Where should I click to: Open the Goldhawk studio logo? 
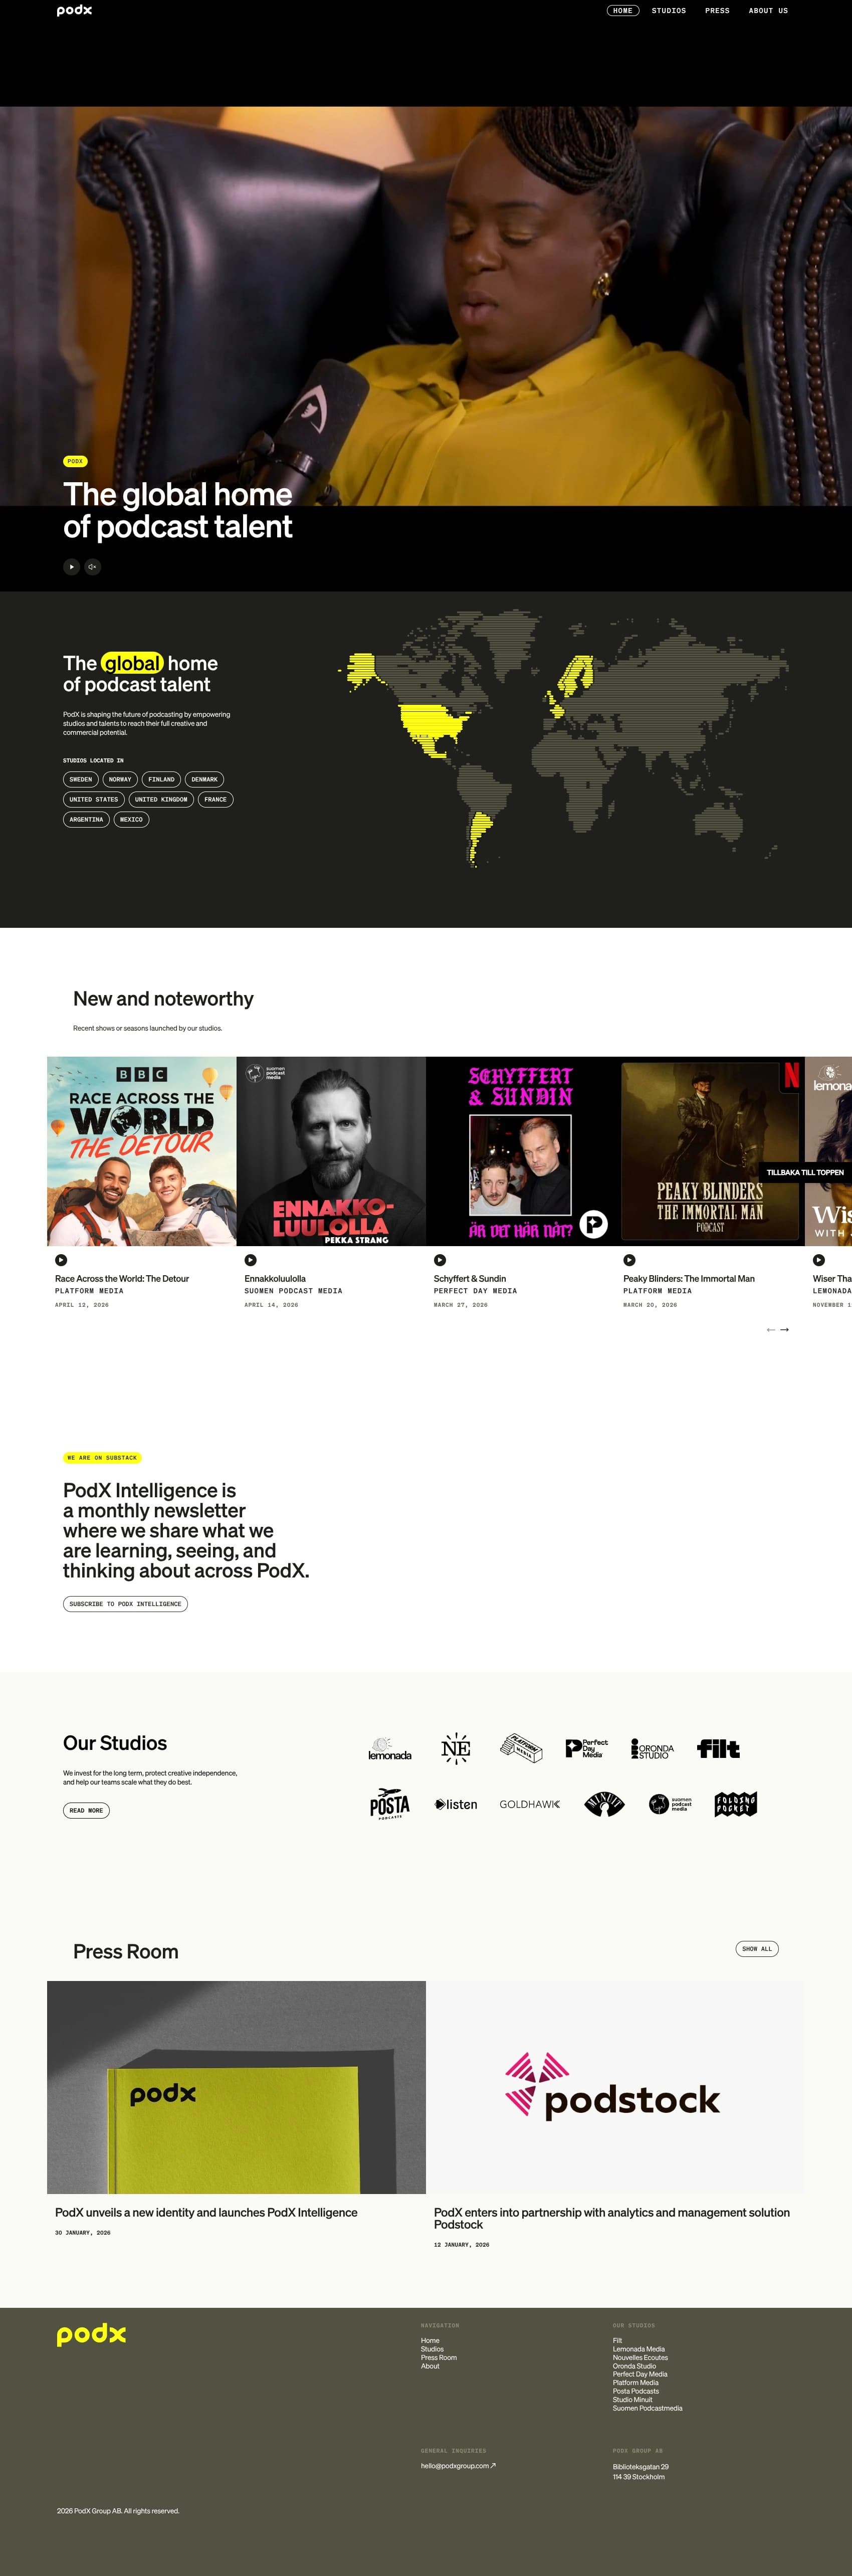[x=530, y=1805]
